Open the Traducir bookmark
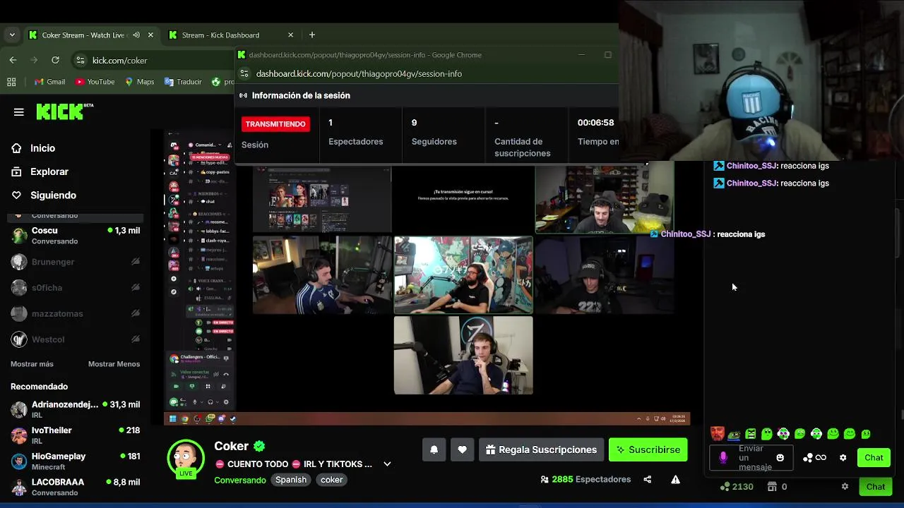The image size is (904, 508). pos(183,82)
